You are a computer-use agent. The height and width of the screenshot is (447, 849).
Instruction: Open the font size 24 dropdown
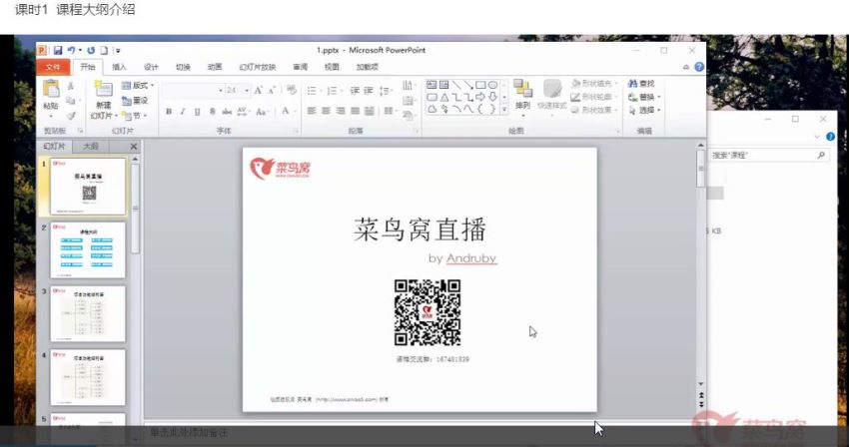point(247,91)
